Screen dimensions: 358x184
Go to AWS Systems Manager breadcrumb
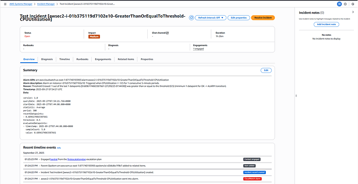coord(21,4)
